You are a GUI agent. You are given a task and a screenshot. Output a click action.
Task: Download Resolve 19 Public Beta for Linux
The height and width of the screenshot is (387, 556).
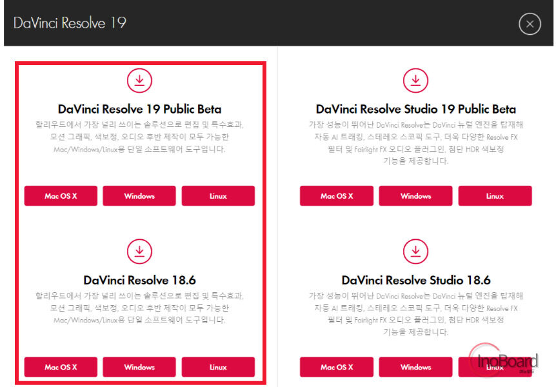click(x=218, y=196)
